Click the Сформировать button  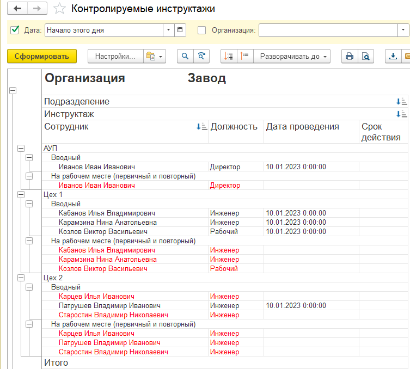point(42,56)
